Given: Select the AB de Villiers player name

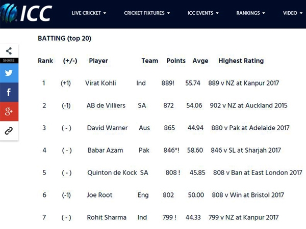Looking at the screenshot, I should 106,105.
